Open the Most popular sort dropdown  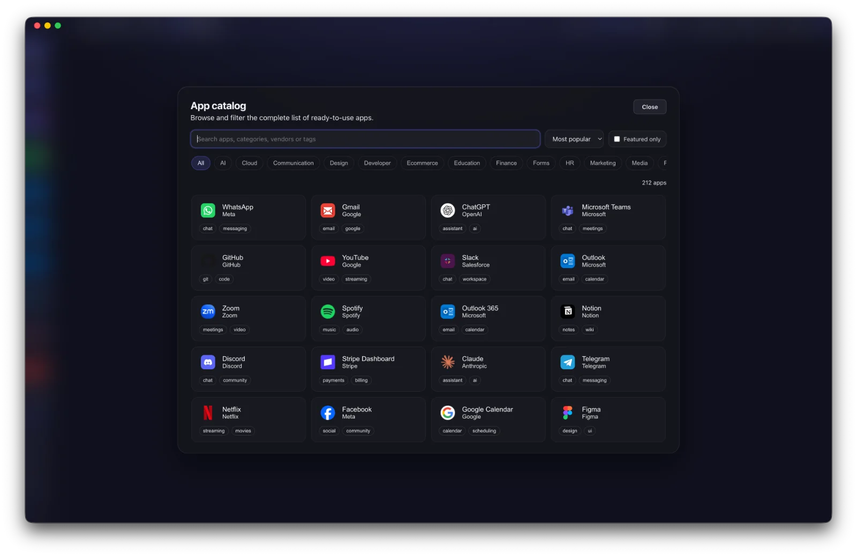574,139
